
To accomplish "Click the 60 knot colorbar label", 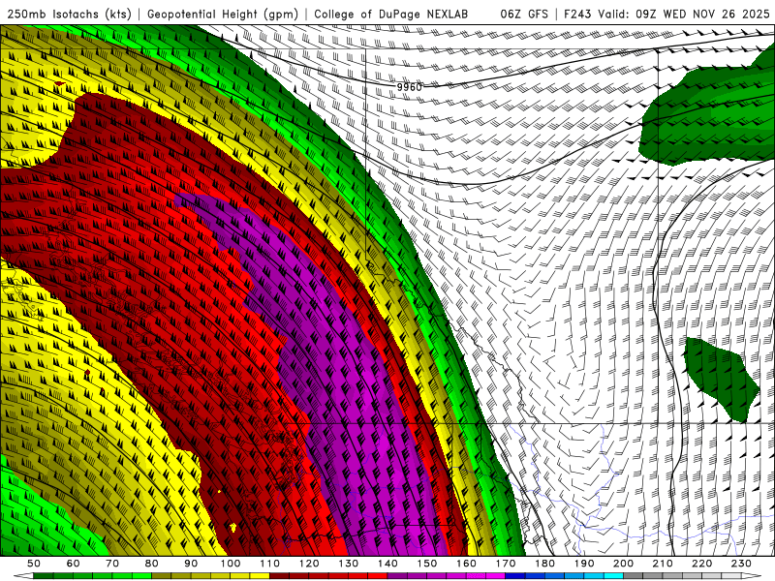I will [74, 564].
